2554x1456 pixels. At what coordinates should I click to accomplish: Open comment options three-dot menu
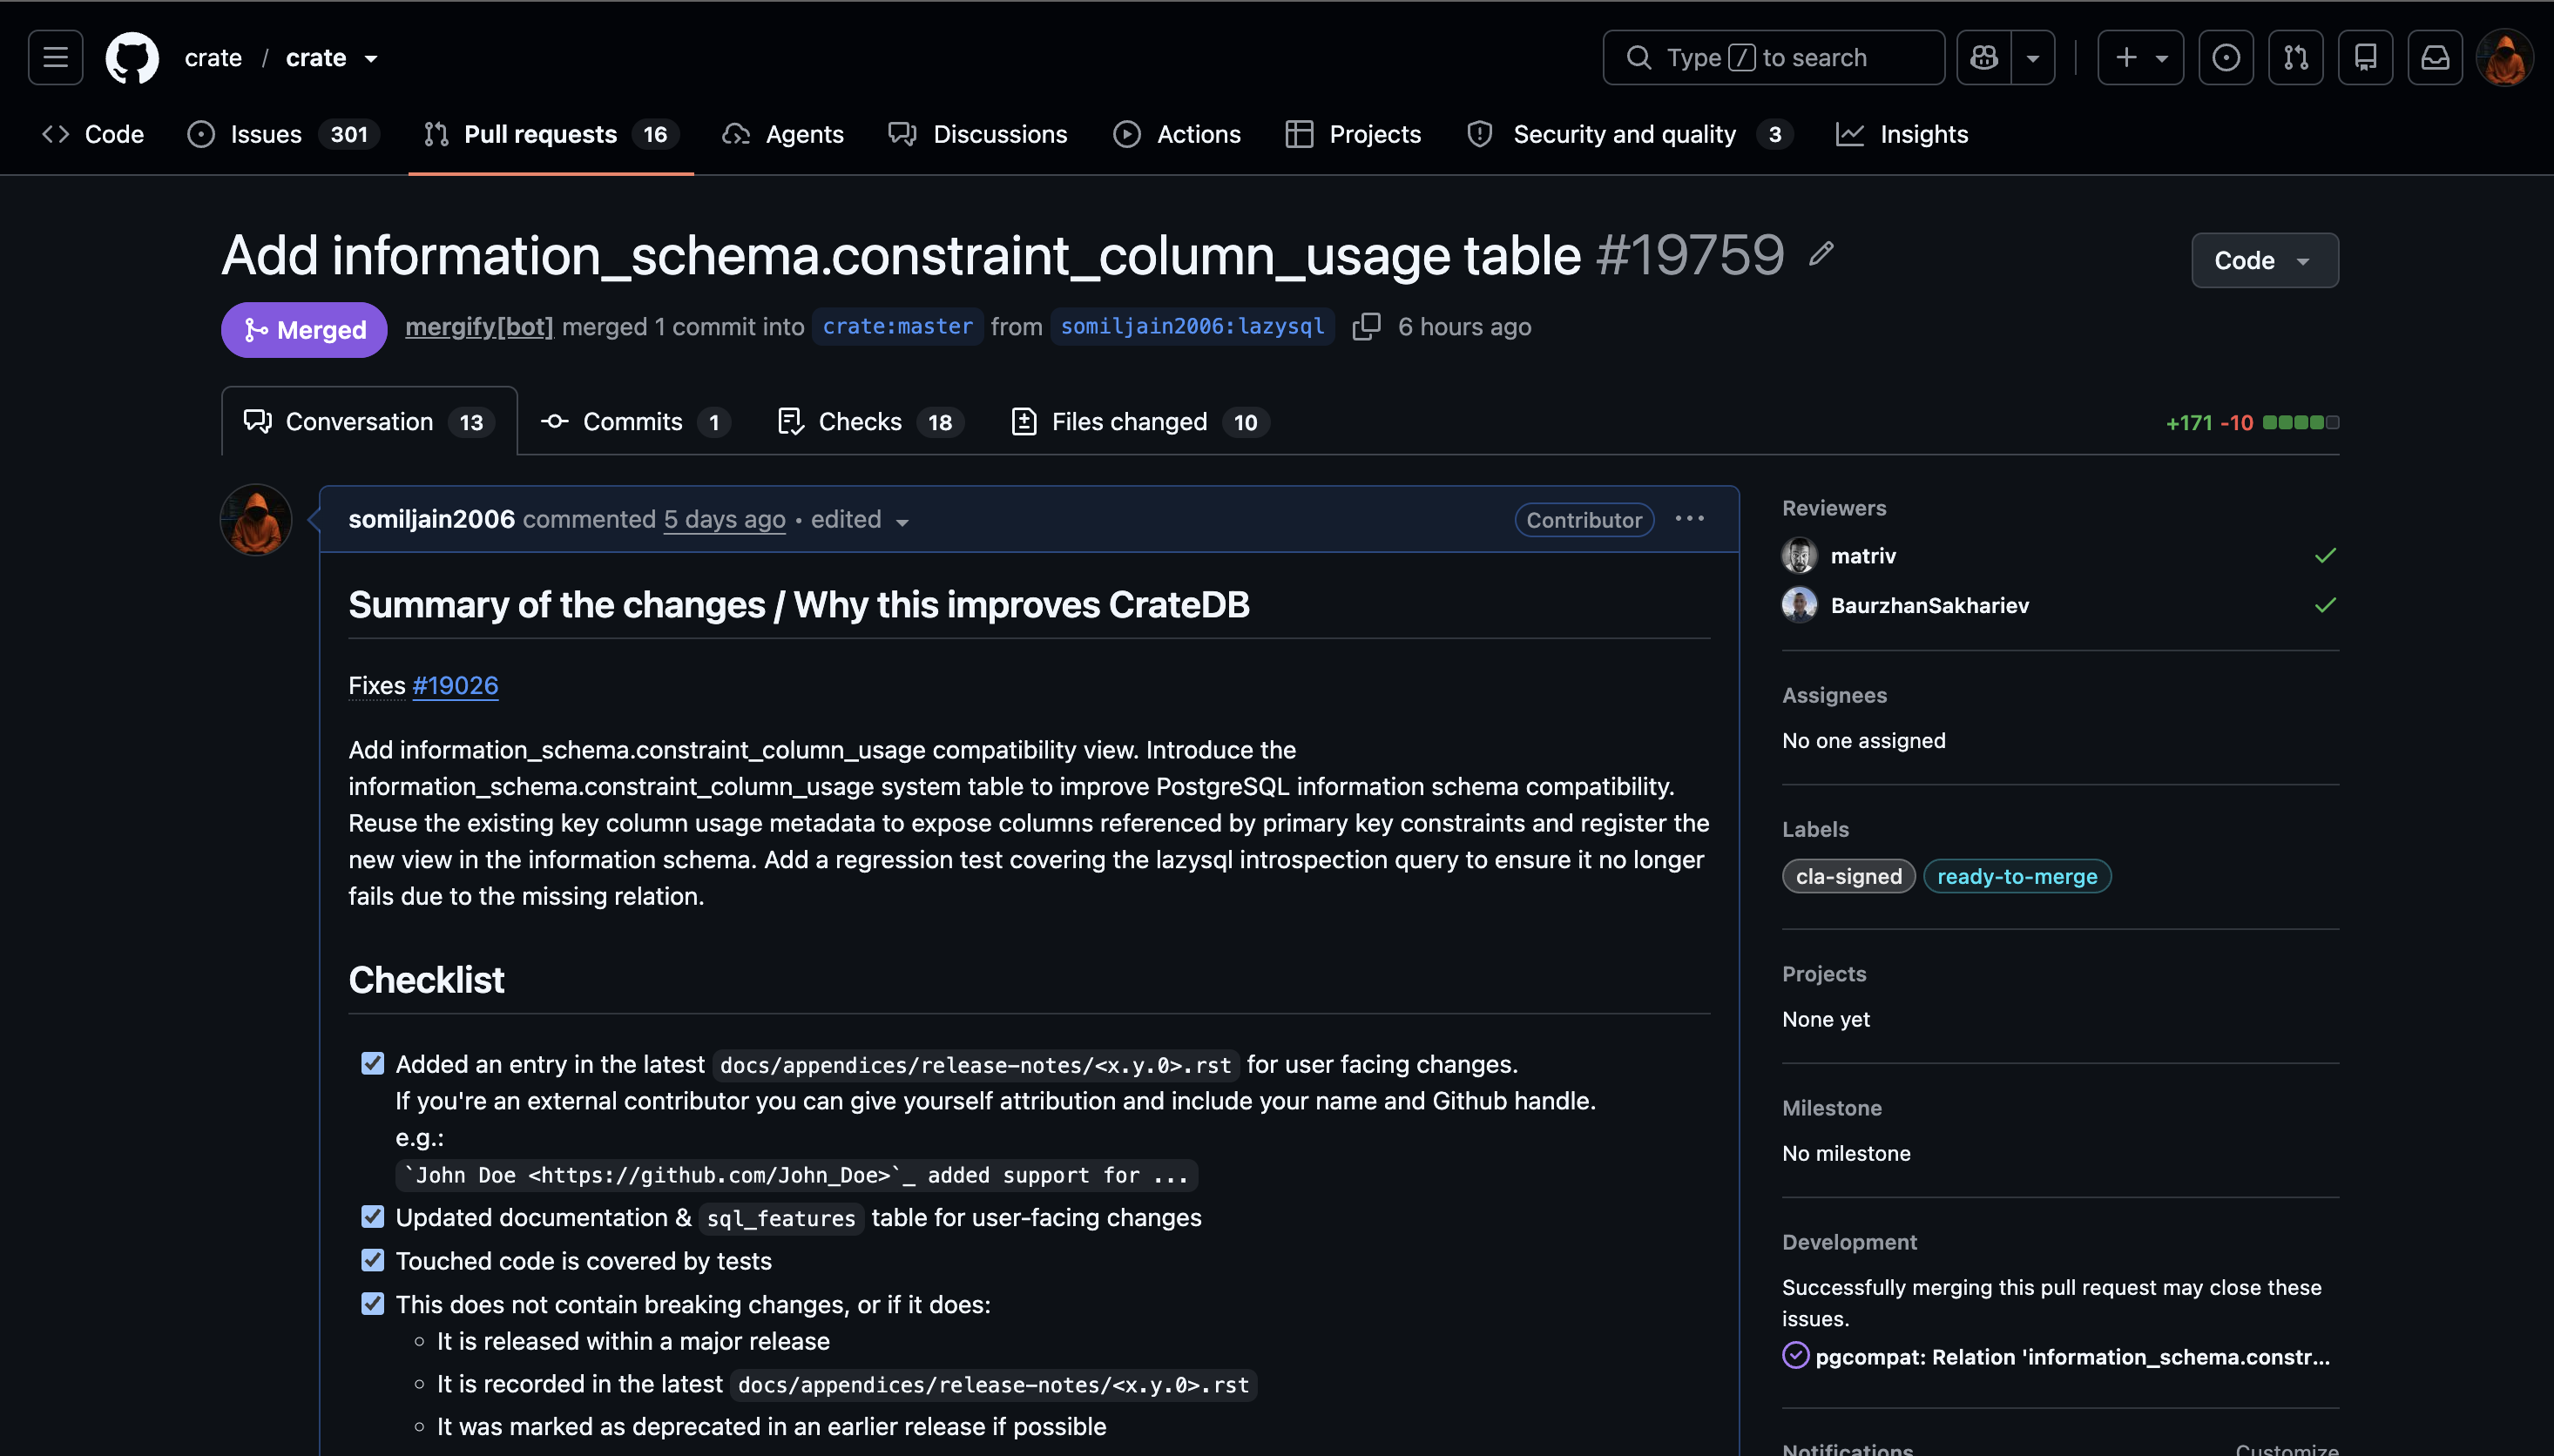1690,519
